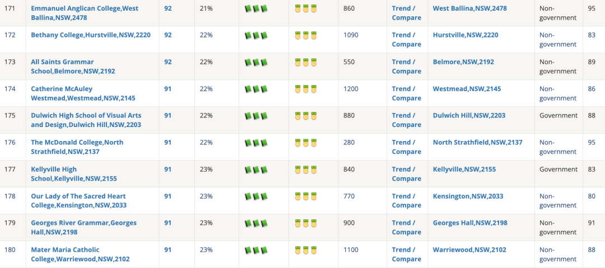Click gold medal icons in Our Lady of Sacred Heart row
The width and height of the screenshot is (605, 268).
tap(306, 196)
